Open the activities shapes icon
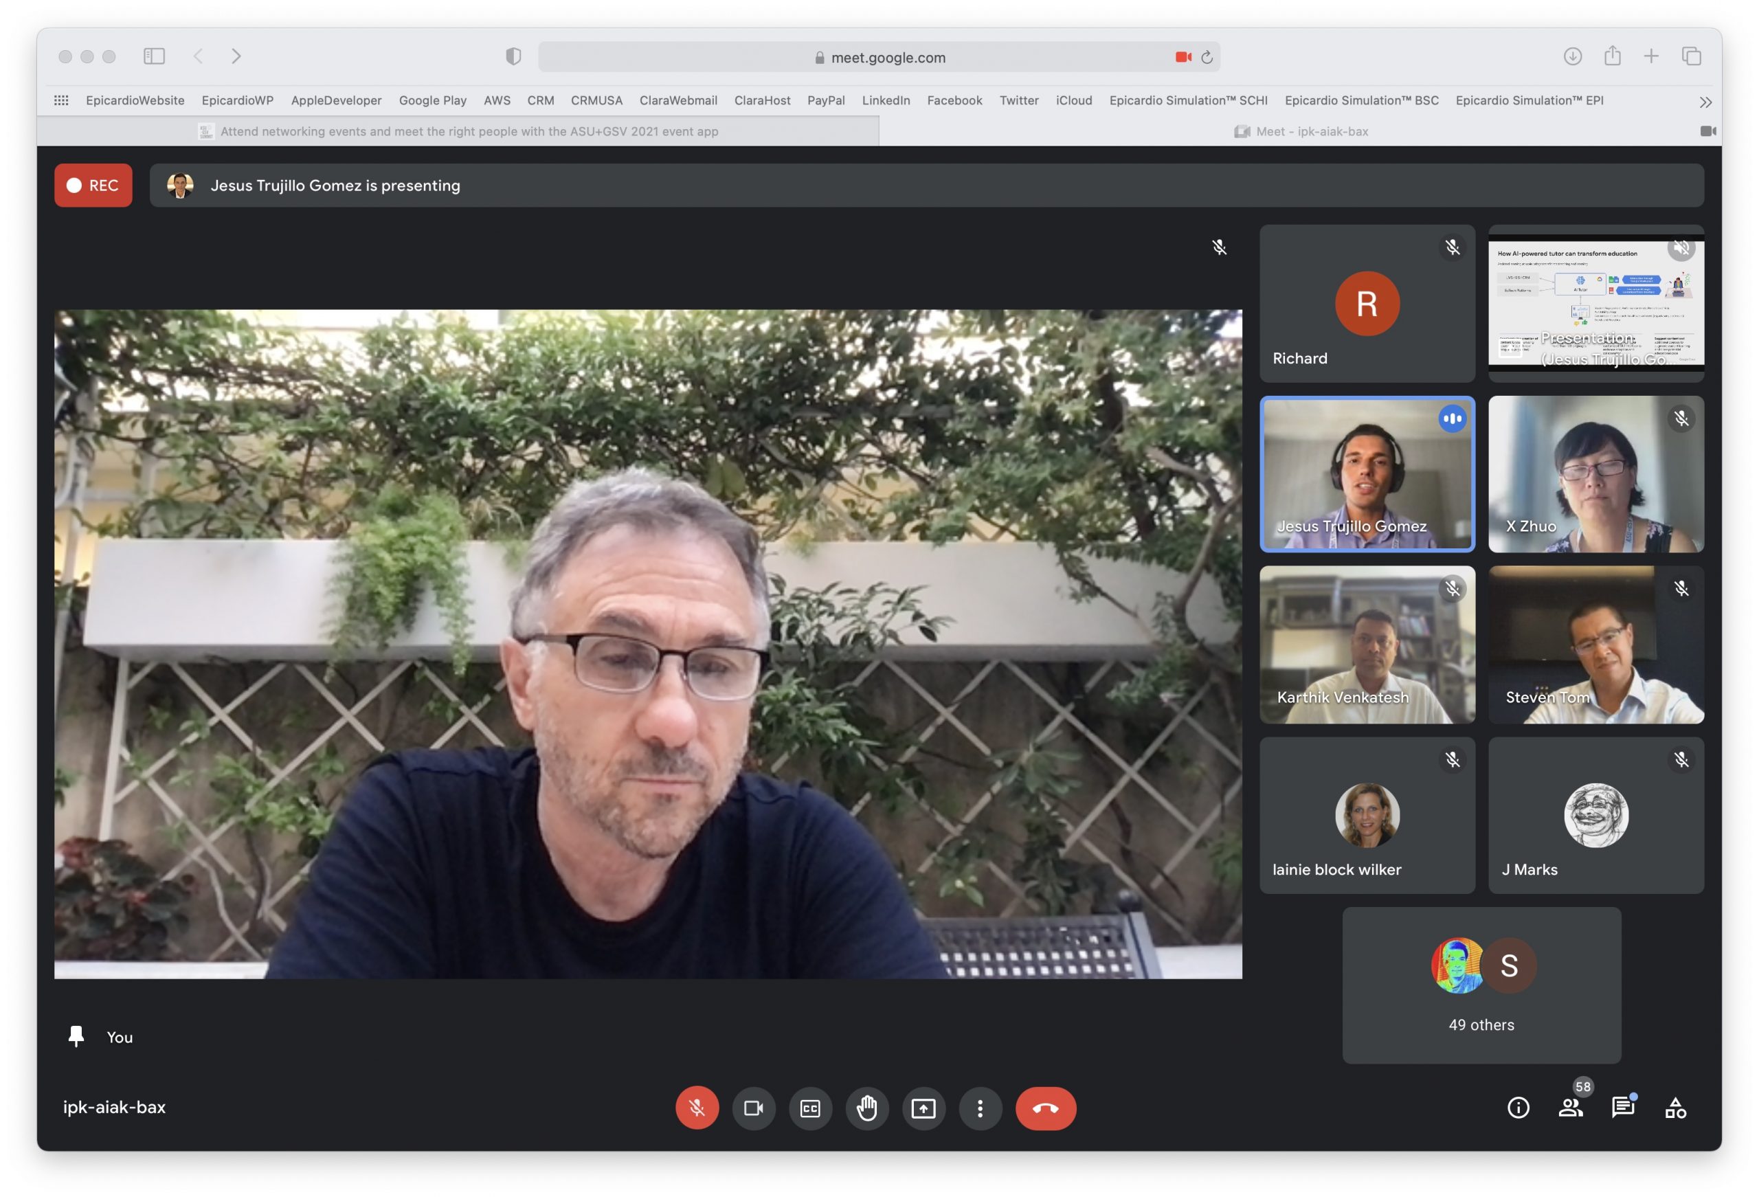This screenshot has height=1197, width=1759. coord(1675,1108)
